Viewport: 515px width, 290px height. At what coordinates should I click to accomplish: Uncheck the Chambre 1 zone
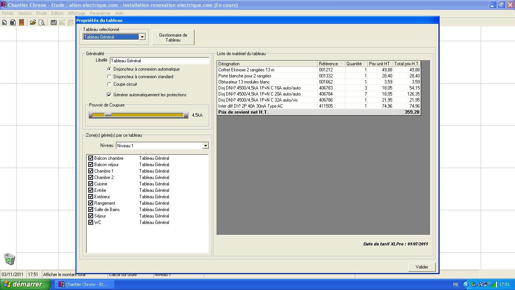pos(90,171)
